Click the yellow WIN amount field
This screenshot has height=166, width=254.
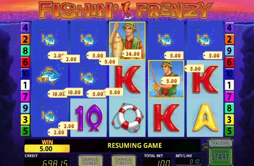point(47,148)
